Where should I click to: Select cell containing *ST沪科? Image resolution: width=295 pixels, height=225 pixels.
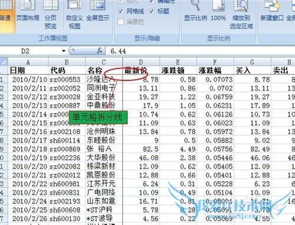pyautogui.click(x=104, y=210)
